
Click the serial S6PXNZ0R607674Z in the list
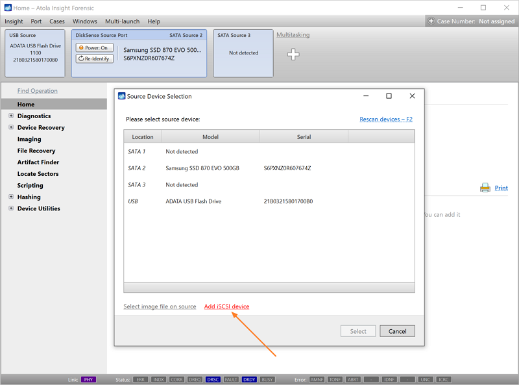[x=287, y=168]
